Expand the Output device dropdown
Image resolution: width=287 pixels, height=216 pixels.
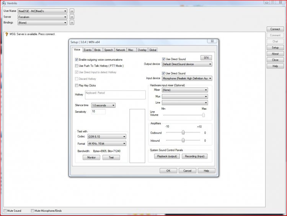coord(187,64)
